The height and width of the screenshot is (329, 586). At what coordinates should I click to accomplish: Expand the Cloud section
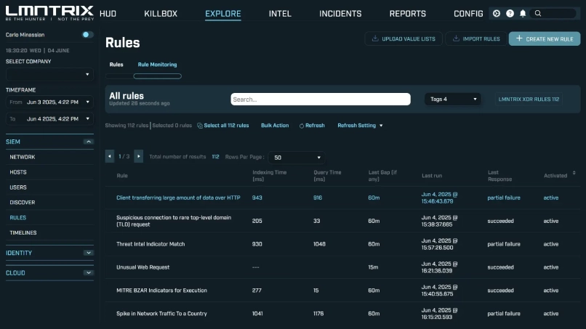point(89,273)
